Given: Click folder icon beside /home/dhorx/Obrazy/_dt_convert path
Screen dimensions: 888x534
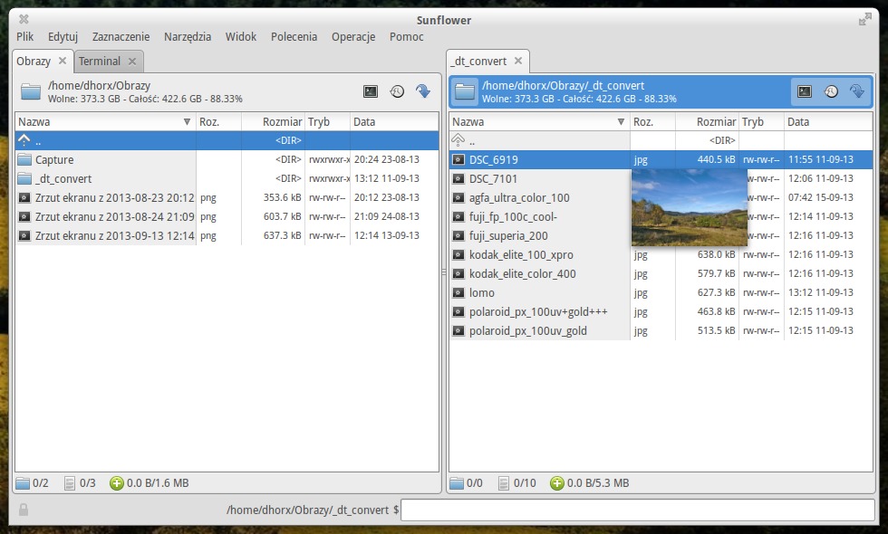Looking at the screenshot, I should [465, 91].
